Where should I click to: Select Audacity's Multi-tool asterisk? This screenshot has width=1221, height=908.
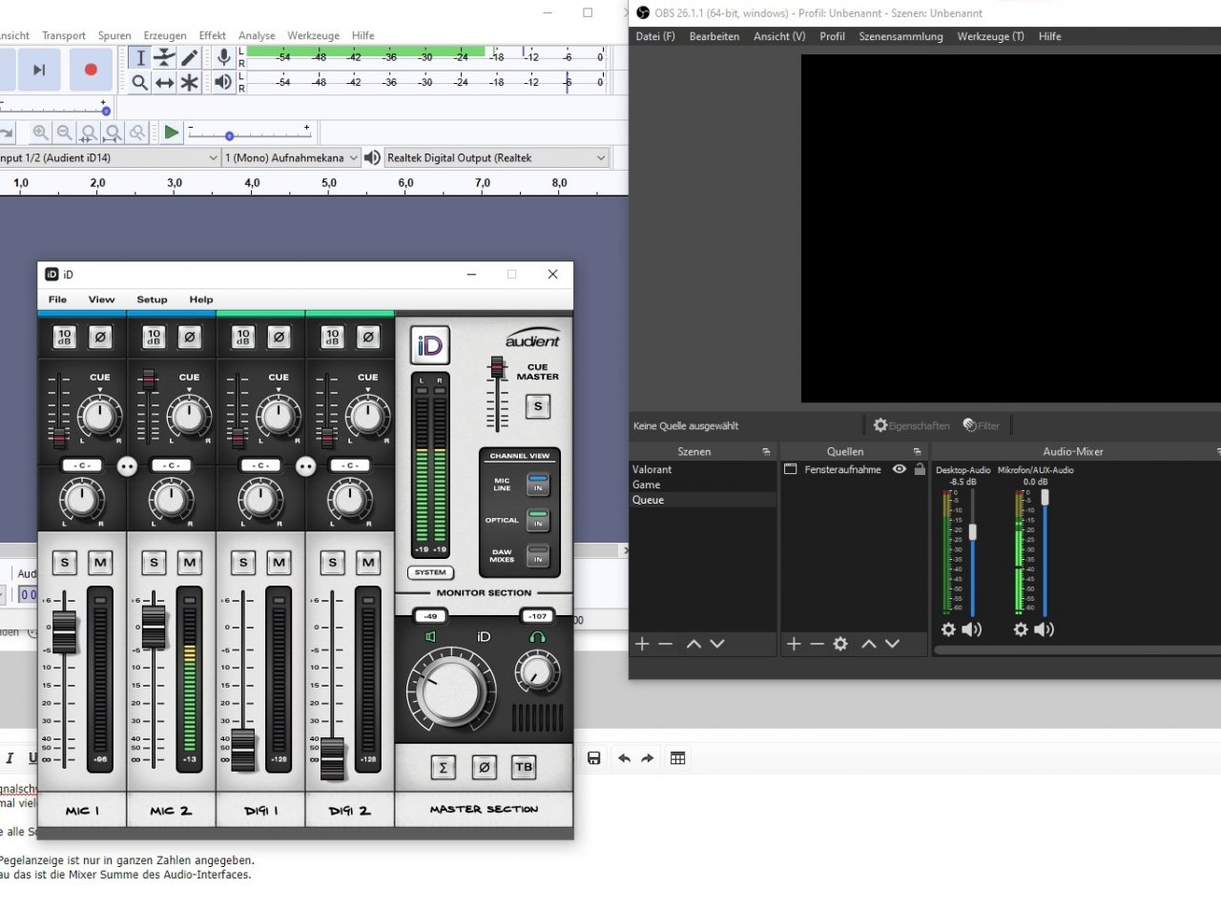point(190,83)
